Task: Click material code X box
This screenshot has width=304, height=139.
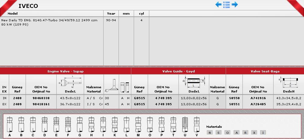Action: [x=254, y=133]
